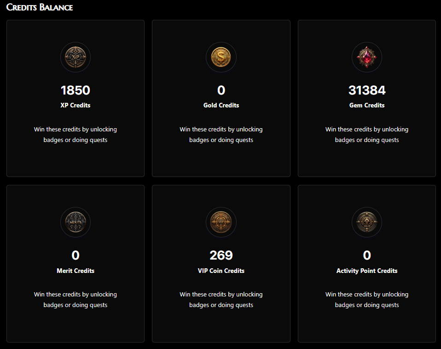Click the 31384 Gem balance number
The image size is (441, 349).
367,90
